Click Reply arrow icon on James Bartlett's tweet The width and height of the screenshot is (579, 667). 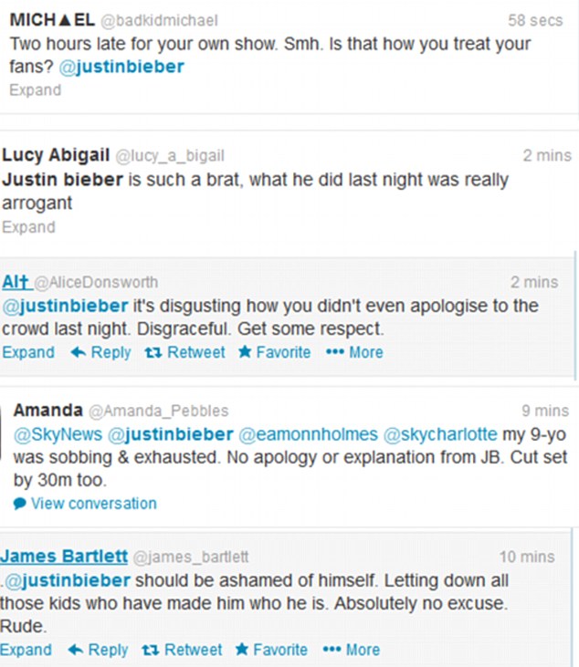(x=76, y=650)
